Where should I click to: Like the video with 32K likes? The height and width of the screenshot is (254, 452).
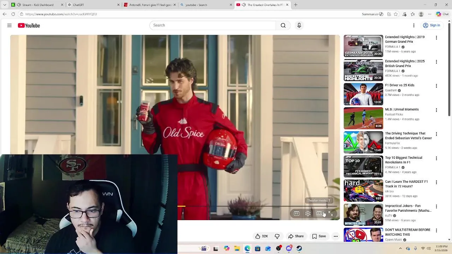(261, 236)
